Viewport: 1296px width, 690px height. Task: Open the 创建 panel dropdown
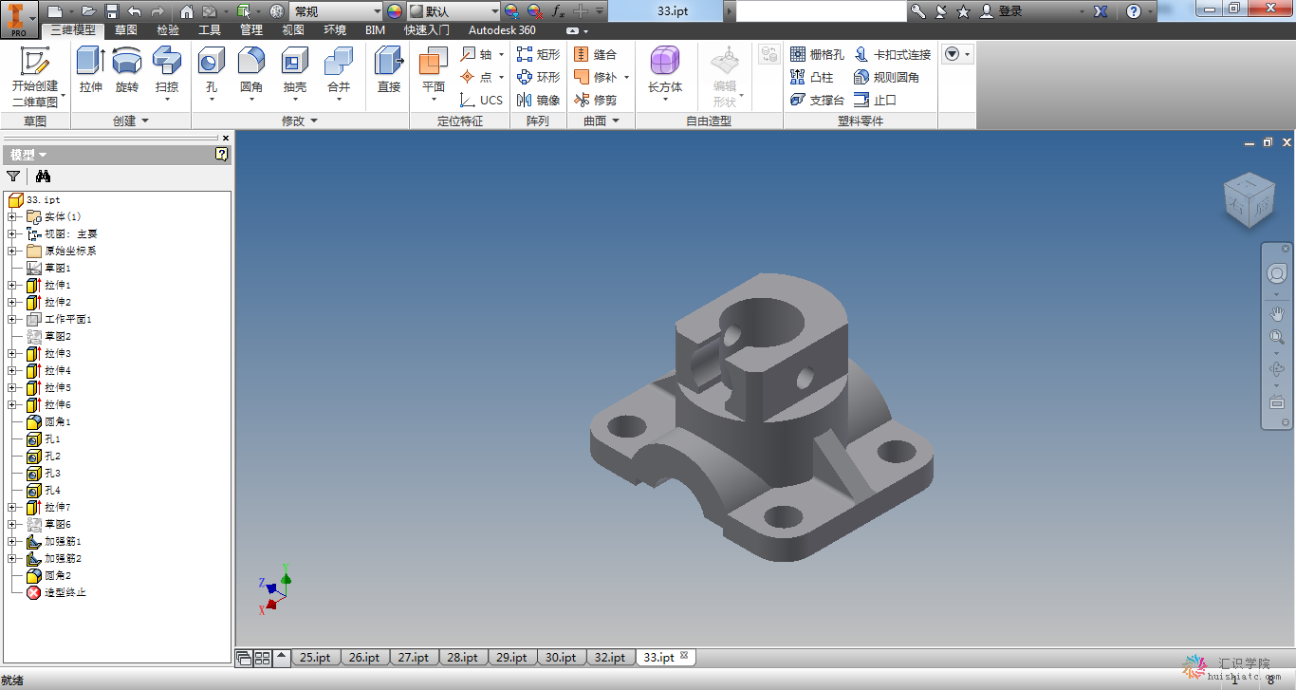pyautogui.click(x=131, y=121)
